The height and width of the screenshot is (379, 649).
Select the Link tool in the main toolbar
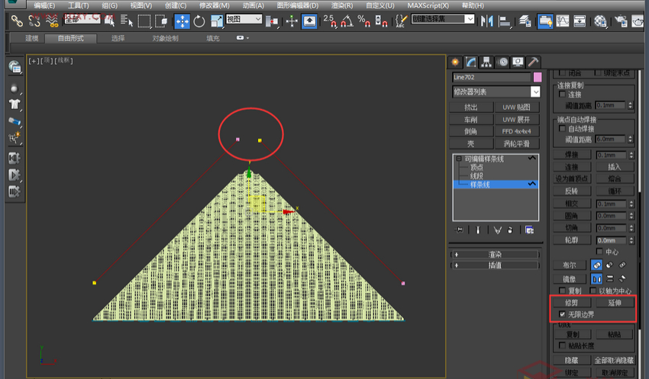(17, 21)
